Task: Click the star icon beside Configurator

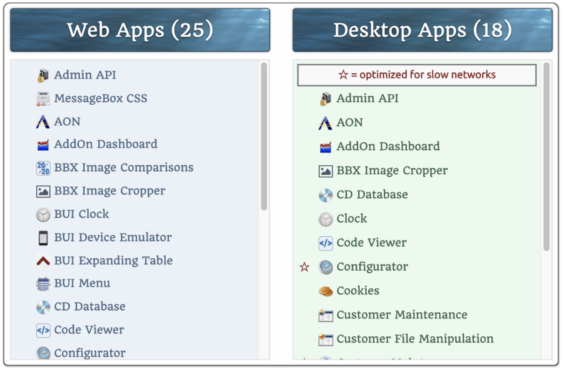Action: coord(305,267)
